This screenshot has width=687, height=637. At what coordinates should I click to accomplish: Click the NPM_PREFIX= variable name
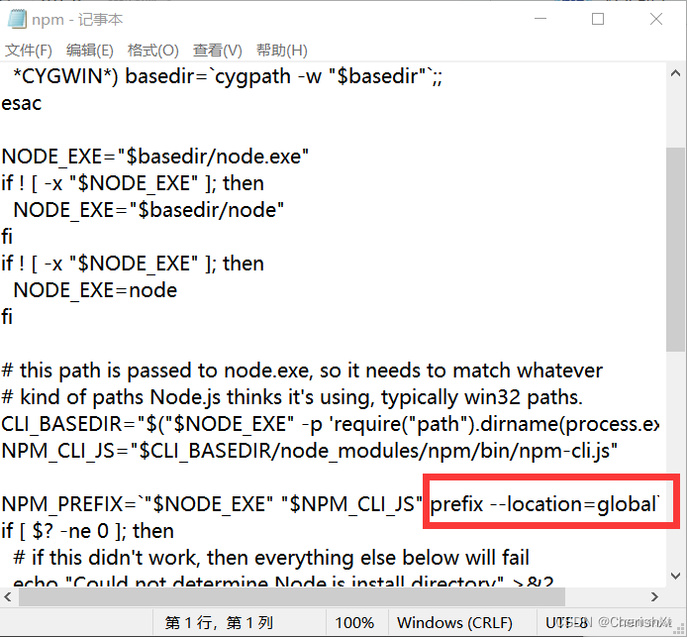pyautogui.click(x=69, y=504)
